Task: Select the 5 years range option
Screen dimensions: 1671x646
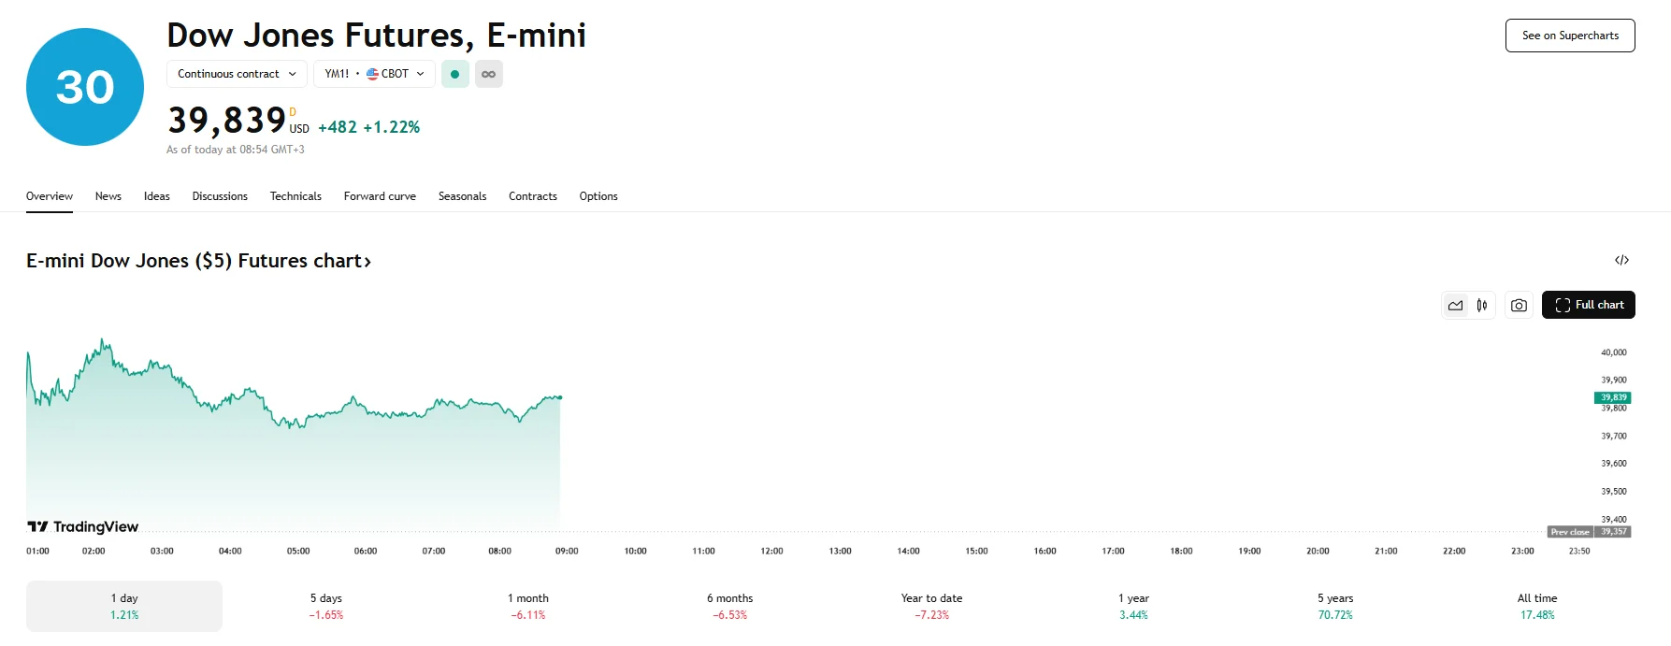Action: pos(1334,606)
